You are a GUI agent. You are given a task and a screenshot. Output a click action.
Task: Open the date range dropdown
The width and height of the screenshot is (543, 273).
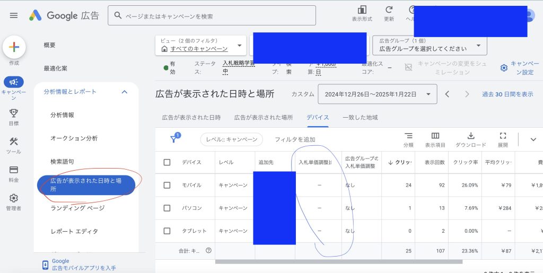click(x=377, y=94)
